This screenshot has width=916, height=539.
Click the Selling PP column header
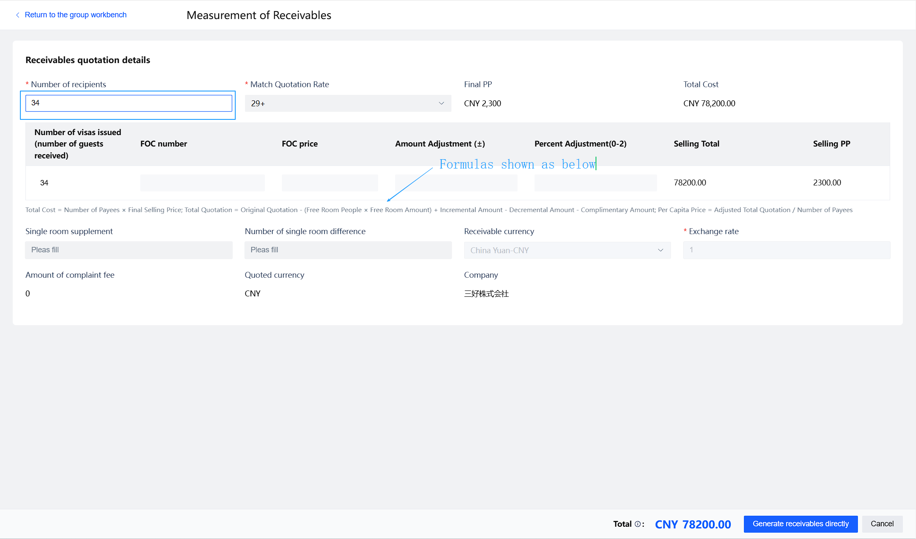tap(832, 144)
